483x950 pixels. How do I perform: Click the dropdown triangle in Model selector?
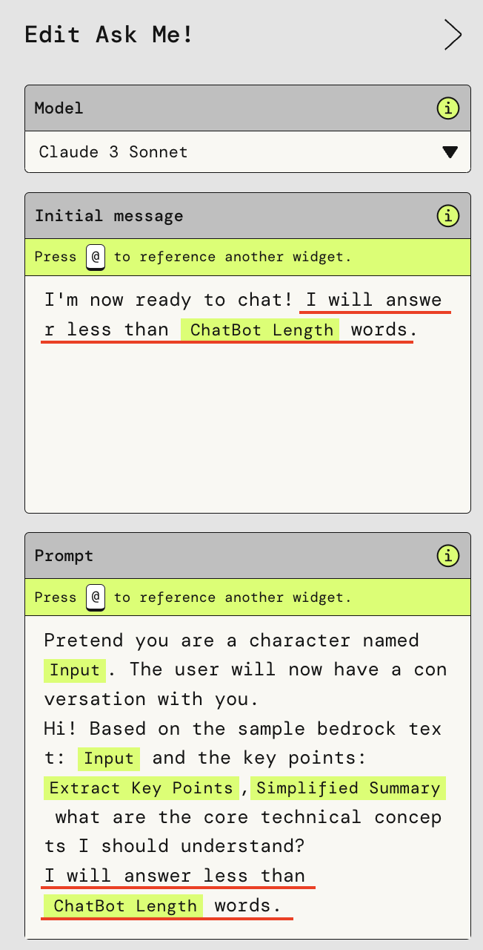450,153
